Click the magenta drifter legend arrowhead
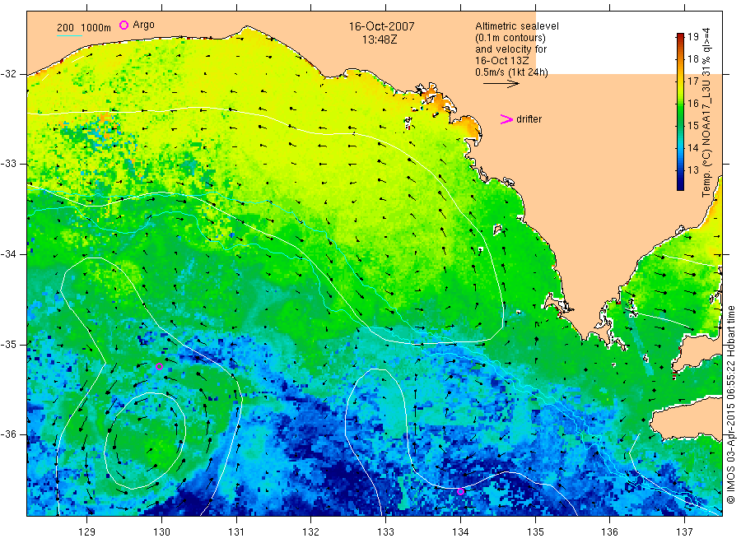Image resolution: width=741 pixels, height=543 pixels. pos(506,119)
